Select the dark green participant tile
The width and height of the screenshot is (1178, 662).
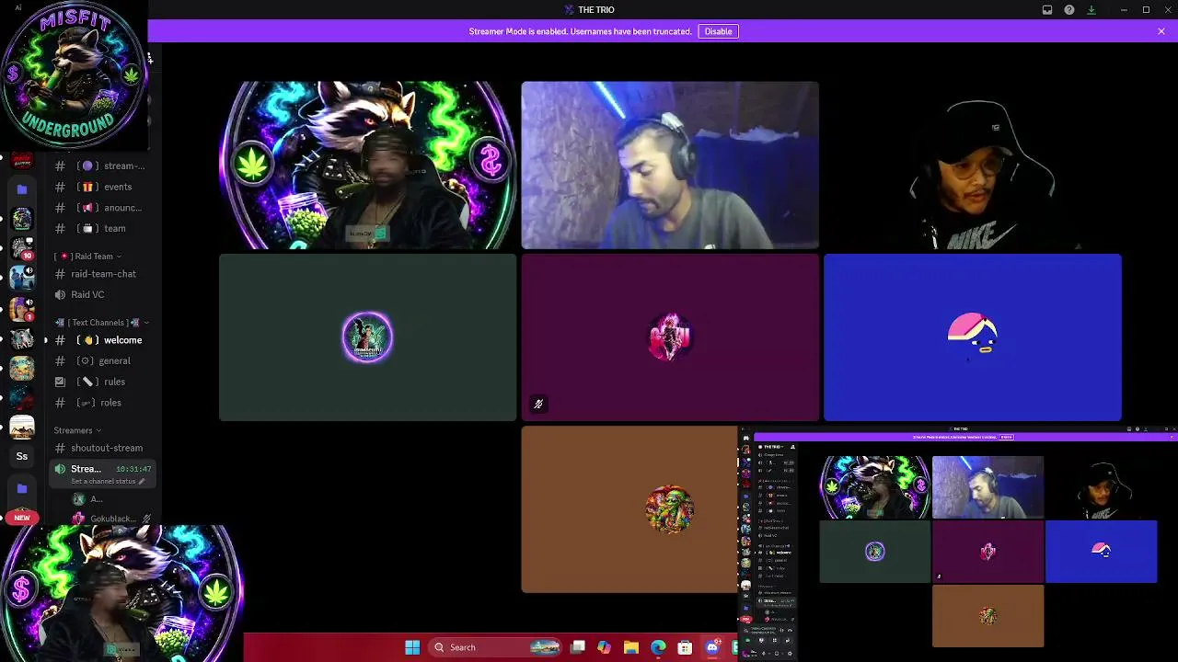(368, 337)
